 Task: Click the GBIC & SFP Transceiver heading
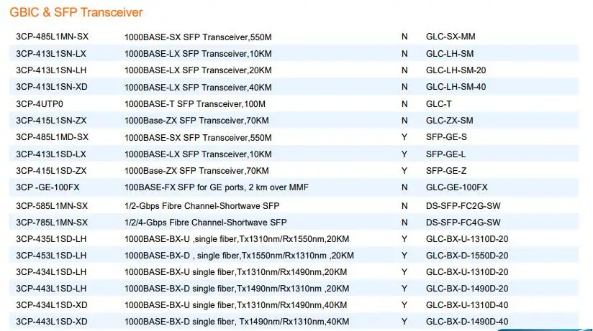[x=76, y=12]
